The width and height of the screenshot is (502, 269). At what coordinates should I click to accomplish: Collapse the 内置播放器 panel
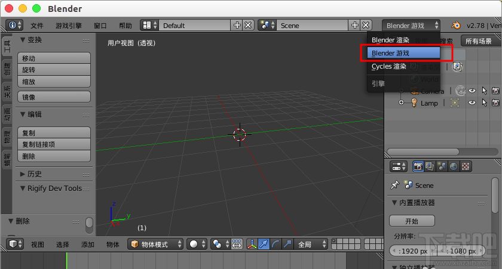[394, 203]
